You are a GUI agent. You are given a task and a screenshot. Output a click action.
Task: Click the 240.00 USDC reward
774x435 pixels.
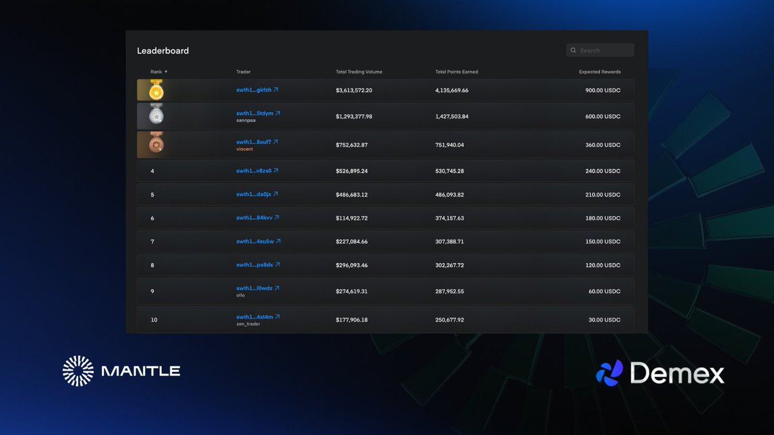pyautogui.click(x=603, y=171)
